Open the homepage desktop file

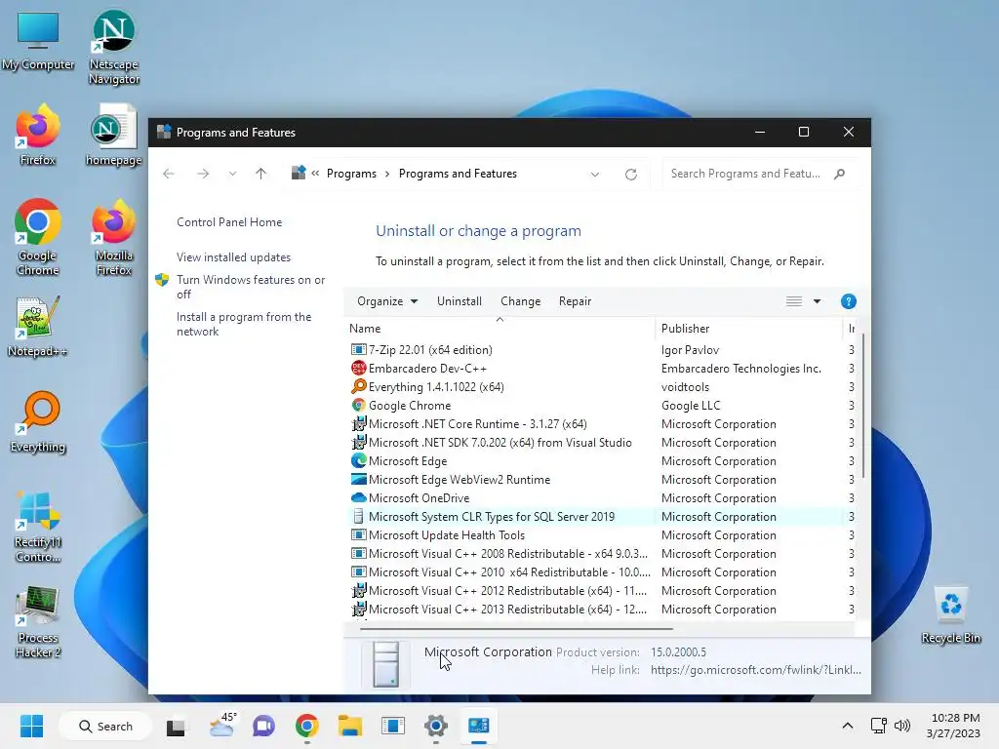coord(114,137)
